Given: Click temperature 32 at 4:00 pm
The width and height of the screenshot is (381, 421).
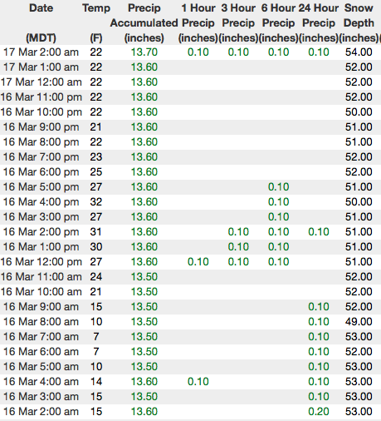Looking at the screenshot, I should 96,202.
